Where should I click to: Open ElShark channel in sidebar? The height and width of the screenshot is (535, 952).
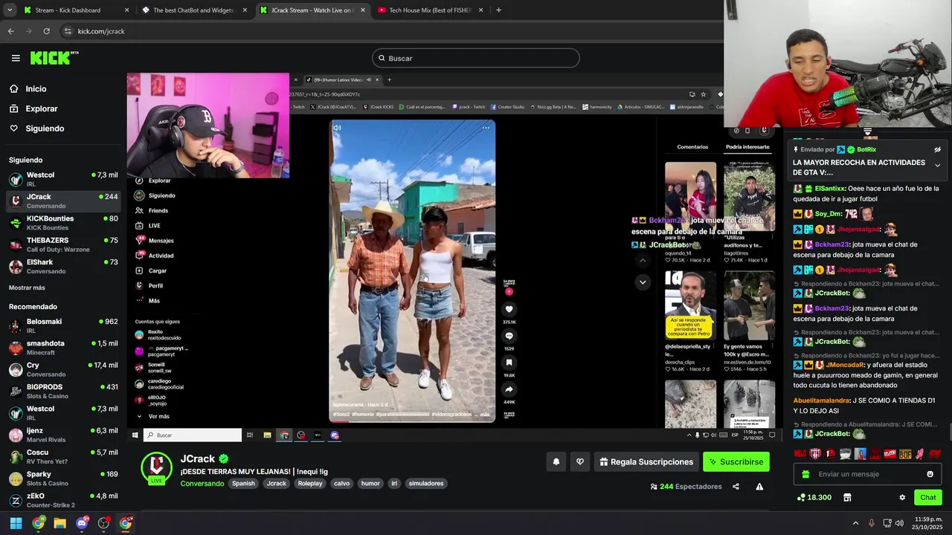pos(63,266)
